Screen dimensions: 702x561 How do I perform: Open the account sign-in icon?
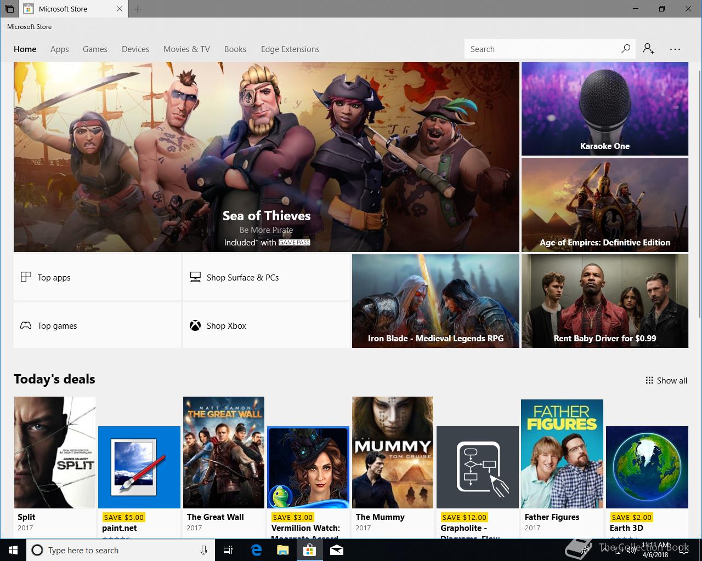649,49
